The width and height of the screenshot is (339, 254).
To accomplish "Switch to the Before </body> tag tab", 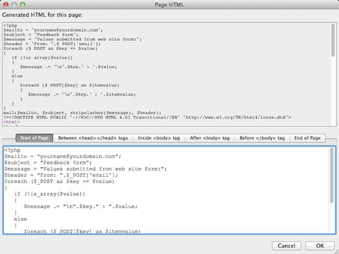I will [x=262, y=138].
